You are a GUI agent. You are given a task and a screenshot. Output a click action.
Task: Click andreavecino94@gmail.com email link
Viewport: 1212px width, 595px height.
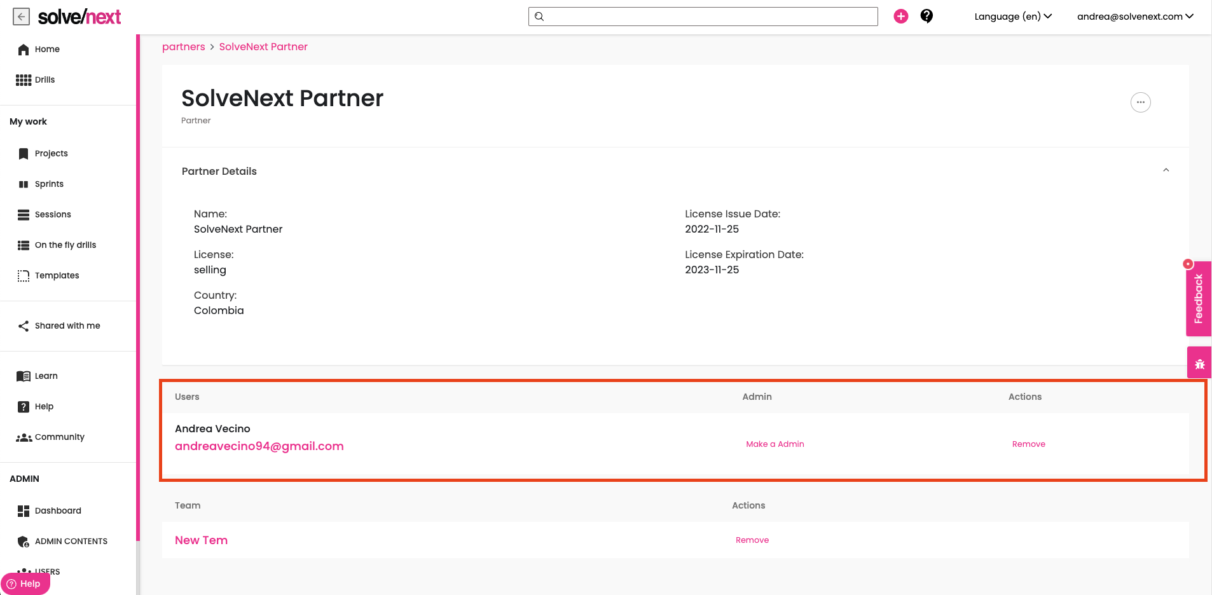tap(259, 446)
